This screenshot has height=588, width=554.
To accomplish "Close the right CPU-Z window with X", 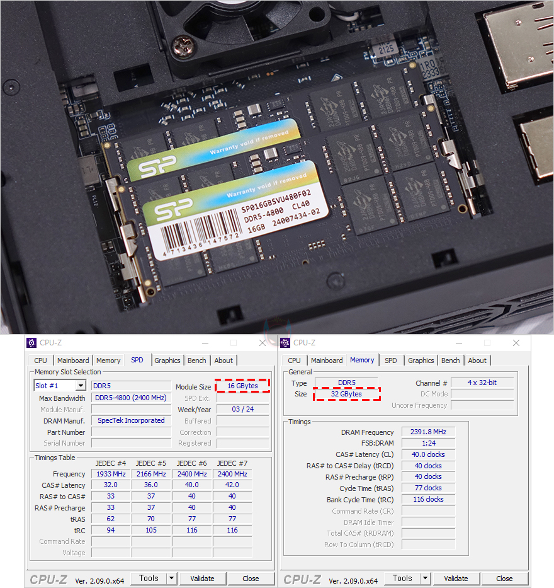I will coord(516,343).
